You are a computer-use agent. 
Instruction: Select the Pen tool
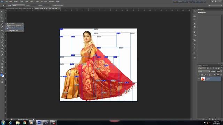pos(2,55)
